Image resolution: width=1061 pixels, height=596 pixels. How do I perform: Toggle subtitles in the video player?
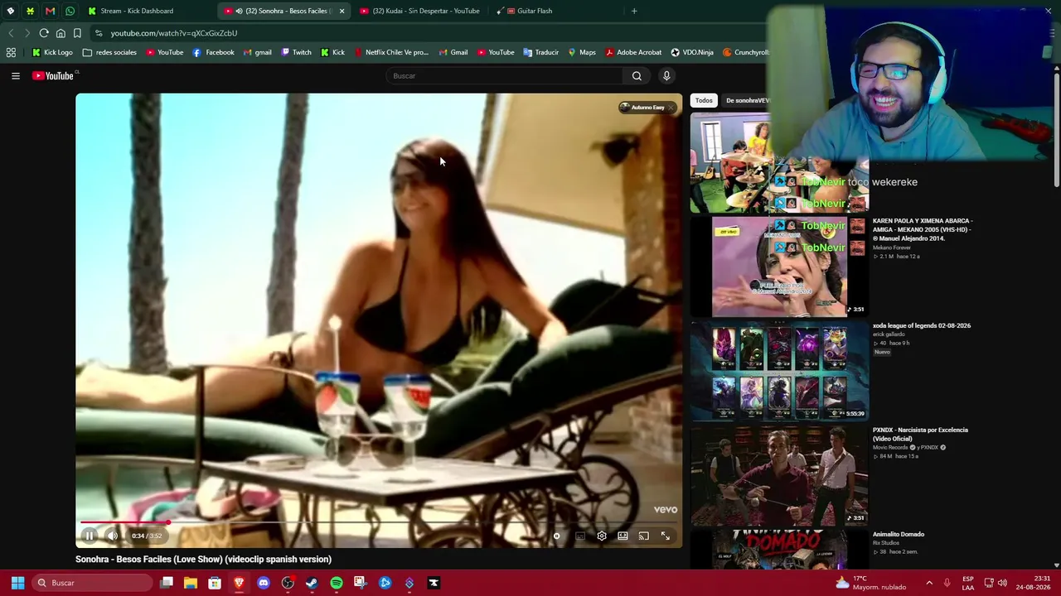(x=580, y=536)
